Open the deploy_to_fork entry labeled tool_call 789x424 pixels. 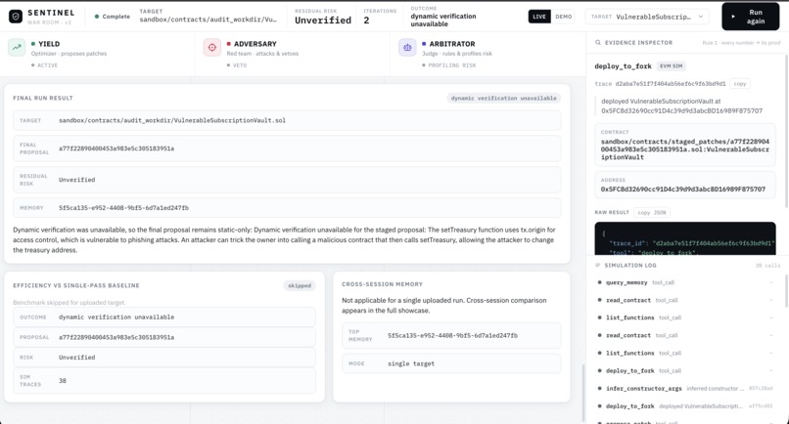[685, 370]
